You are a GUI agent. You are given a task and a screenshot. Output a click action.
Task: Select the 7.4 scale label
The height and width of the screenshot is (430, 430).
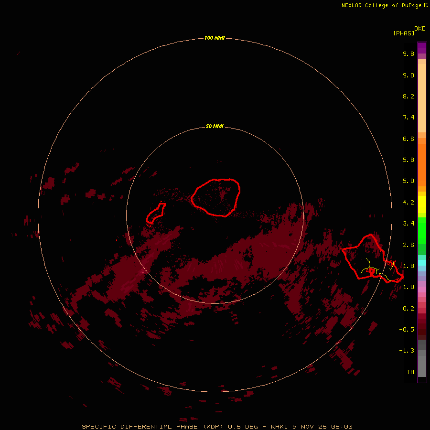click(408, 118)
